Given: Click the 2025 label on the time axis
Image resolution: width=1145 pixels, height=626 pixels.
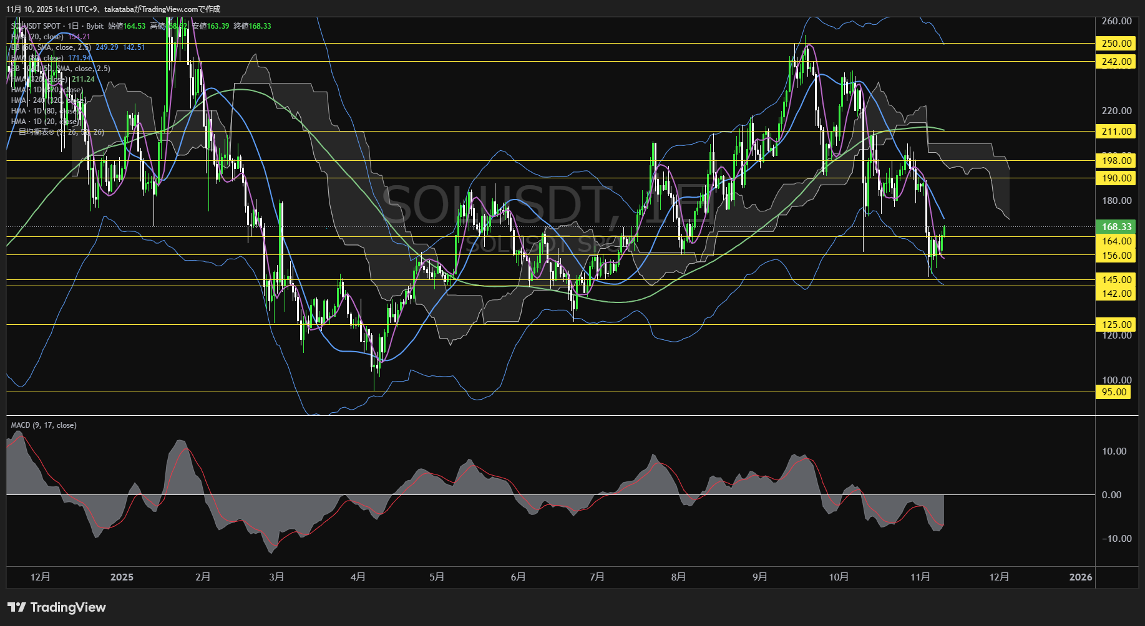Looking at the screenshot, I should tap(122, 577).
